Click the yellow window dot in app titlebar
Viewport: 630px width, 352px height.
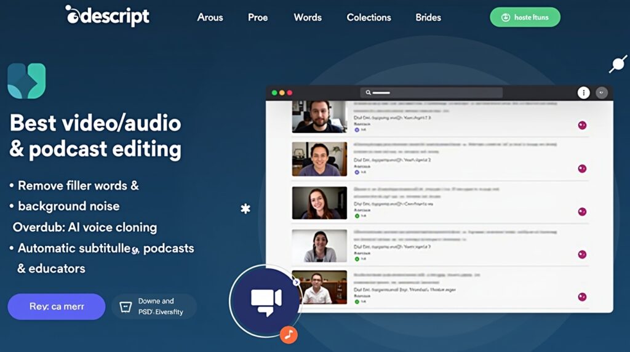282,93
